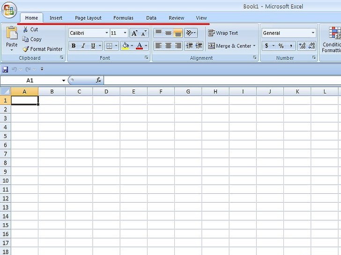Click inside the formula bar
The image size is (341, 255).
(x=222, y=80)
